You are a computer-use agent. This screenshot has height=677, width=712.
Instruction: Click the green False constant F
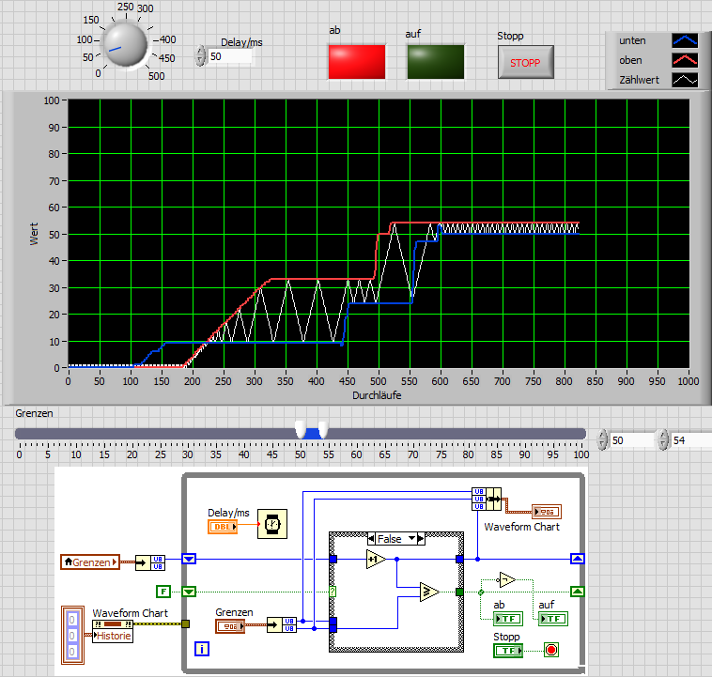click(163, 592)
